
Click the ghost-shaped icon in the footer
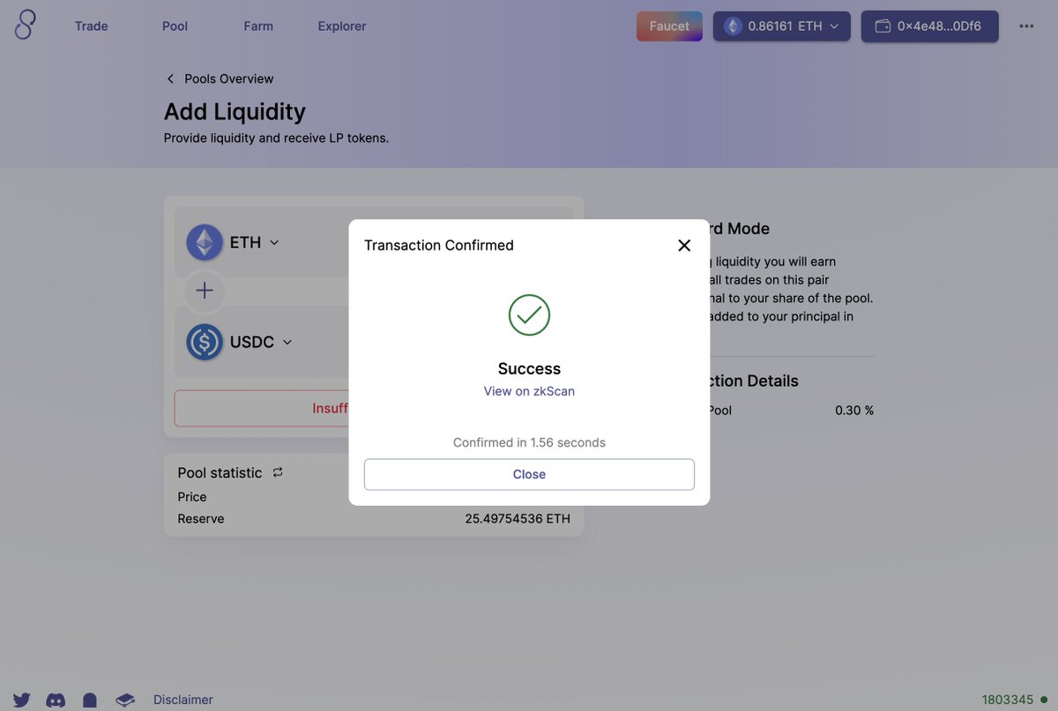coord(90,700)
